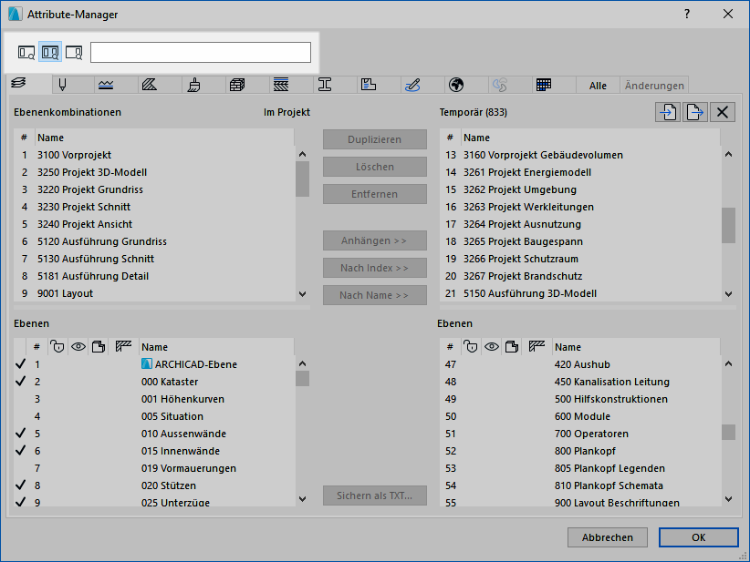Confirm with the OK button

point(698,537)
